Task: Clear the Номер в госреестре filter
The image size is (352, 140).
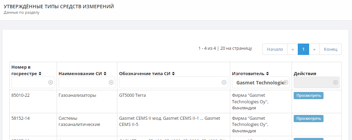Action: pyautogui.click(x=50, y=82)
